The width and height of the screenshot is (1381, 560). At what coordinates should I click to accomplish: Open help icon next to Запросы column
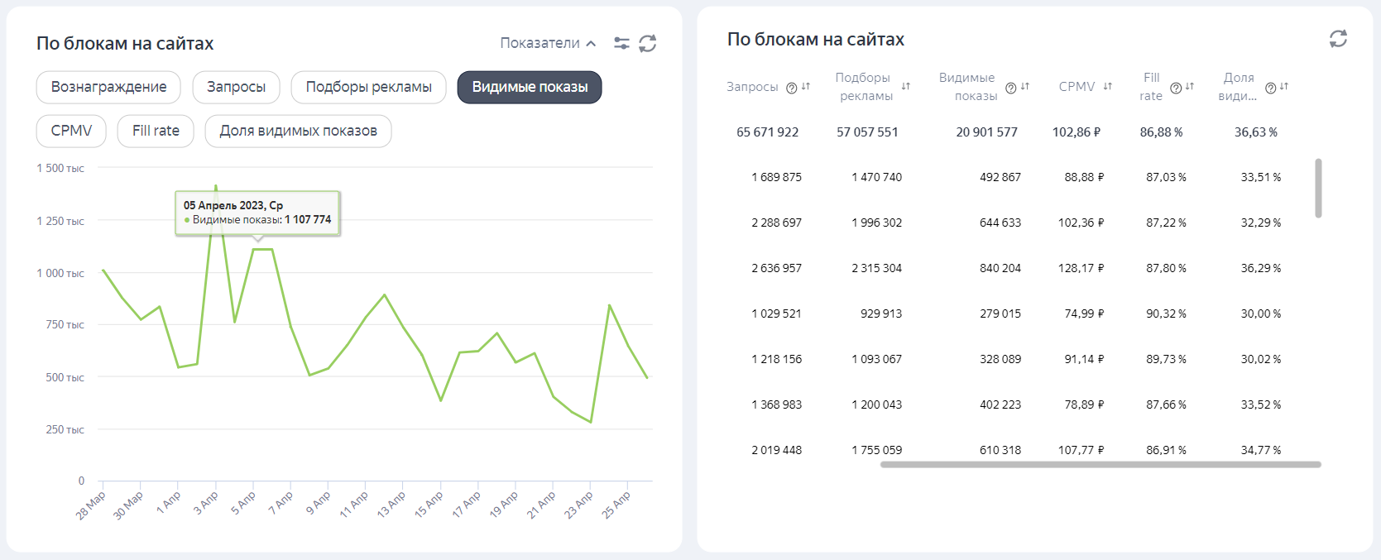point(791,88)
